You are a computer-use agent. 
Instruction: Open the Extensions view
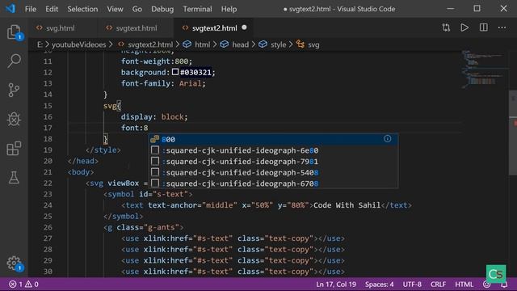(14, 149)
